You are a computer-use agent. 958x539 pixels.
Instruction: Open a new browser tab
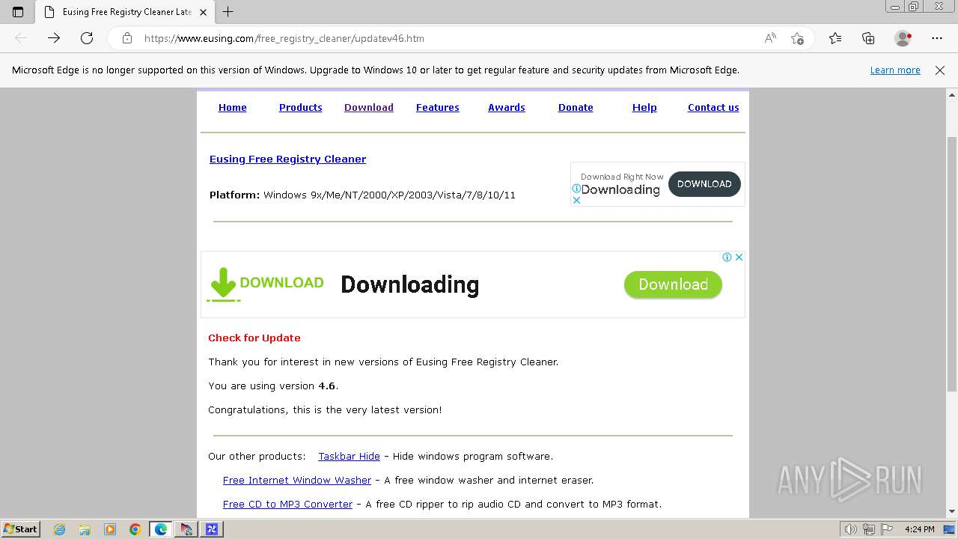click(228, 12)
